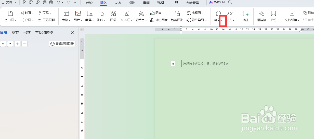Click the plus button in outline pane
The height and width of the screenshot is (139, 314).
tap(17, 44)
